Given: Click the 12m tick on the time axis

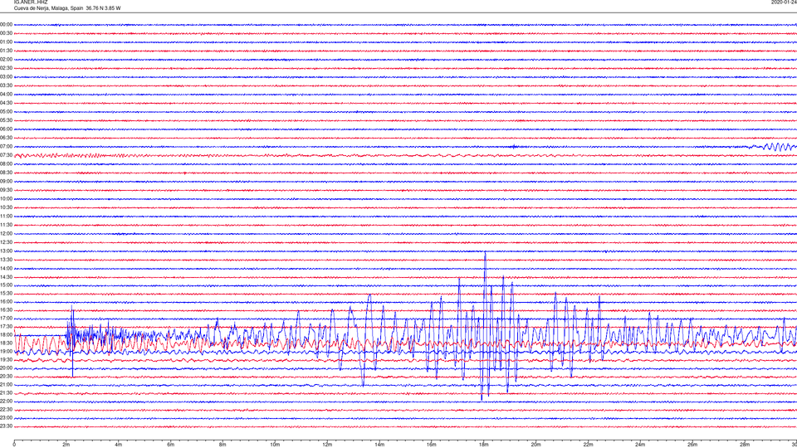Looking at the screenshot, I should [327, 445].
